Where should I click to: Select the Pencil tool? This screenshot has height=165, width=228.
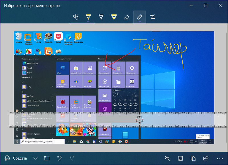pyautogui.click(x=101, y=17)
